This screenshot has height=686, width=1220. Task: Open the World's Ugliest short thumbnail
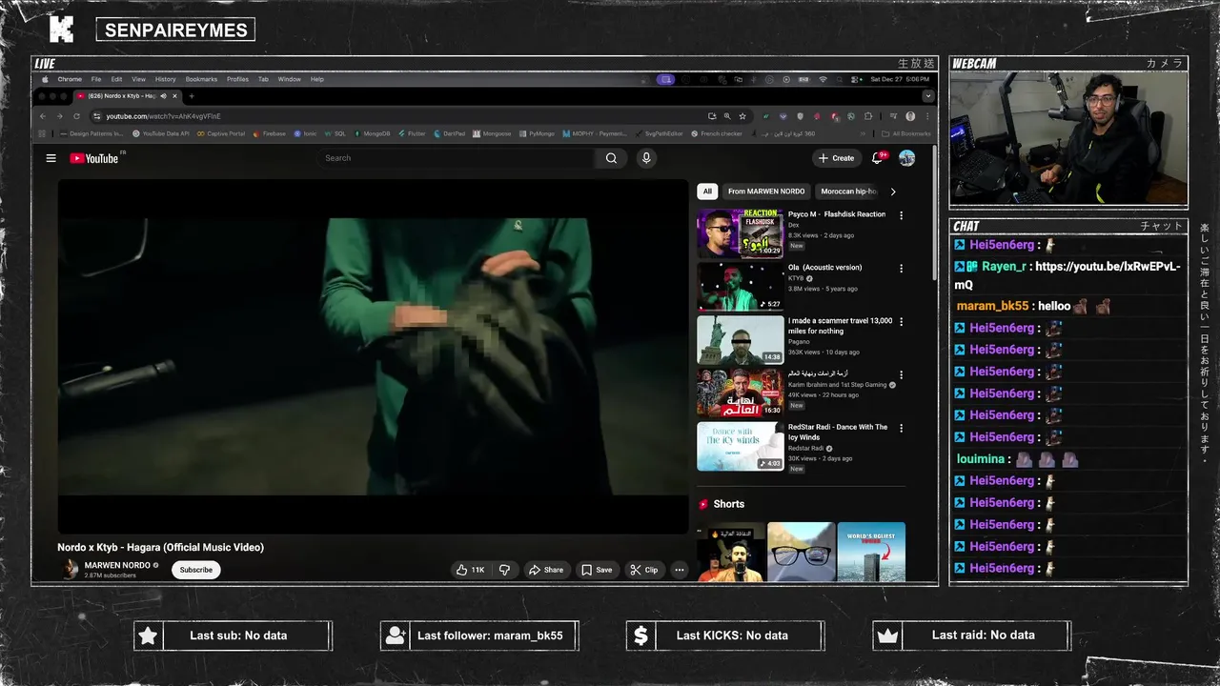point(871,552)
